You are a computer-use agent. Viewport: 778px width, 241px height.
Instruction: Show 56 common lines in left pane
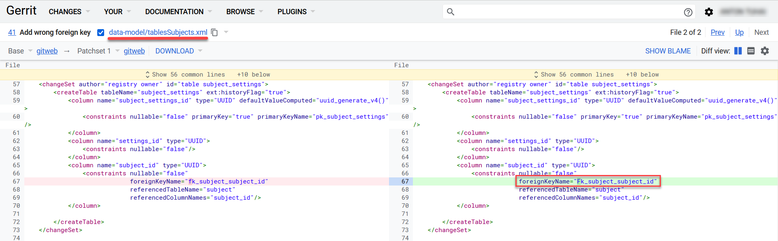188,75
